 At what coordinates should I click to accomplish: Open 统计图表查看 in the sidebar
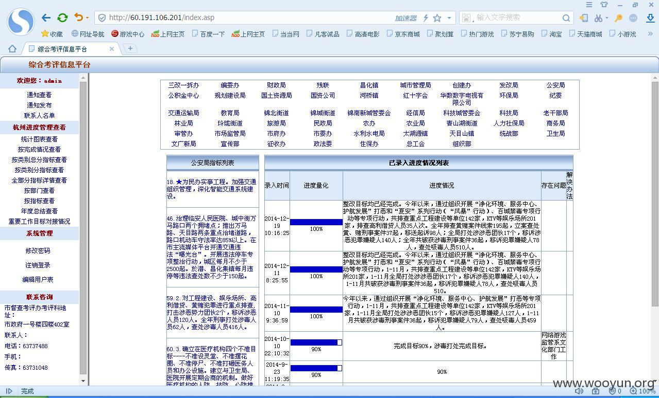[39, 139]
